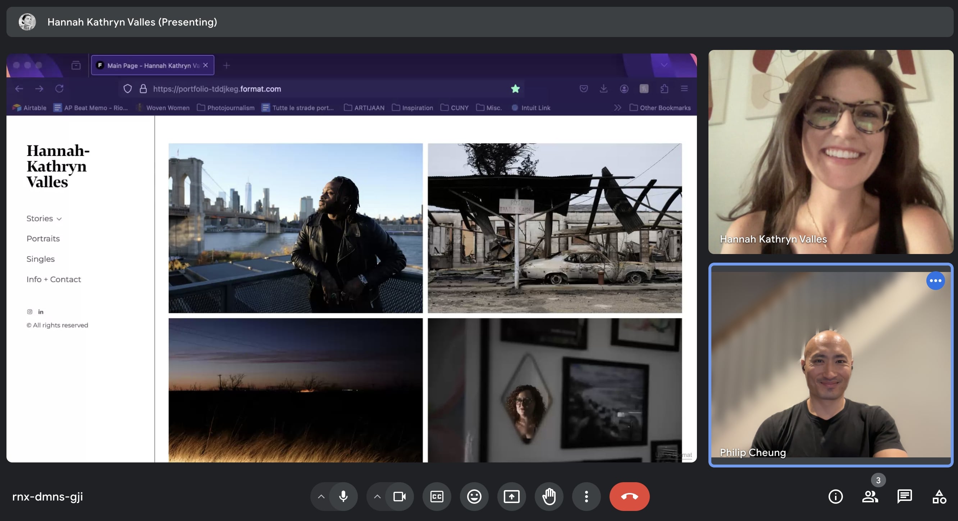958x521 pixels.
Task: Turn off the camera
Action: (400, 497)
